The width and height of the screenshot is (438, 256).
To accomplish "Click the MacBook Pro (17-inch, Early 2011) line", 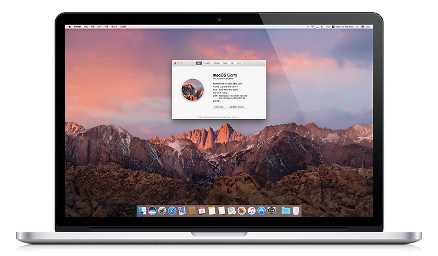I will pyautogui.click(x=228, y=83).
